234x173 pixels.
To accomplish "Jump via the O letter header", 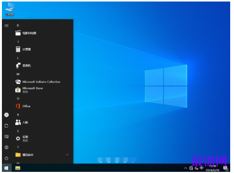I will pos(18,98).
